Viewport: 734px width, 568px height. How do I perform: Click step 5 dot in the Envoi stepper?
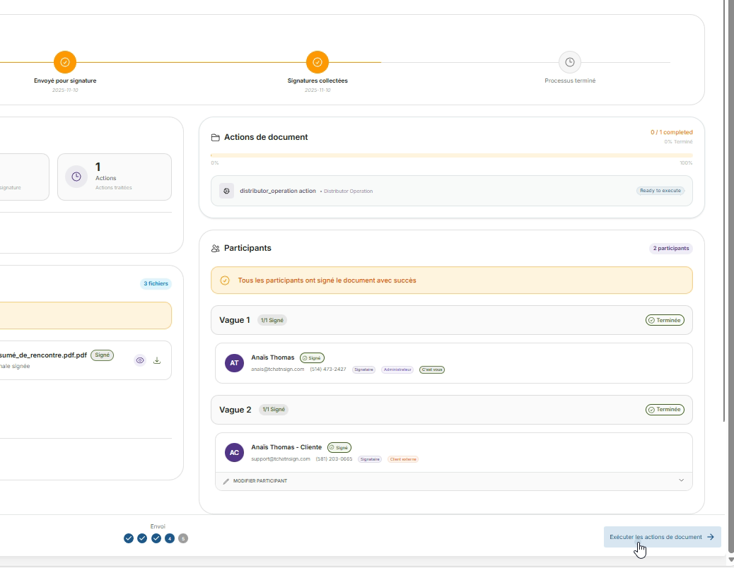(183, 538)
